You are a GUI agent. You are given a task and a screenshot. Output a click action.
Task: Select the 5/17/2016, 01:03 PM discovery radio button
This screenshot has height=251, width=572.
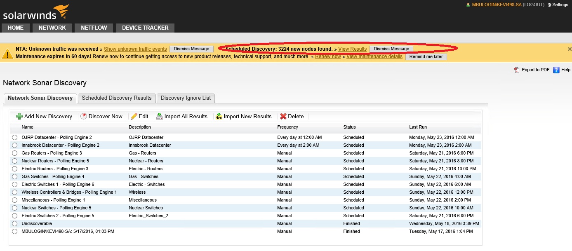[15, 232]
